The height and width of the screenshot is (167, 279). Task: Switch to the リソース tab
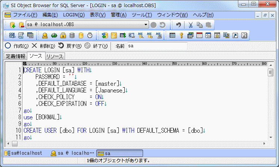click(x=55, y=56)
